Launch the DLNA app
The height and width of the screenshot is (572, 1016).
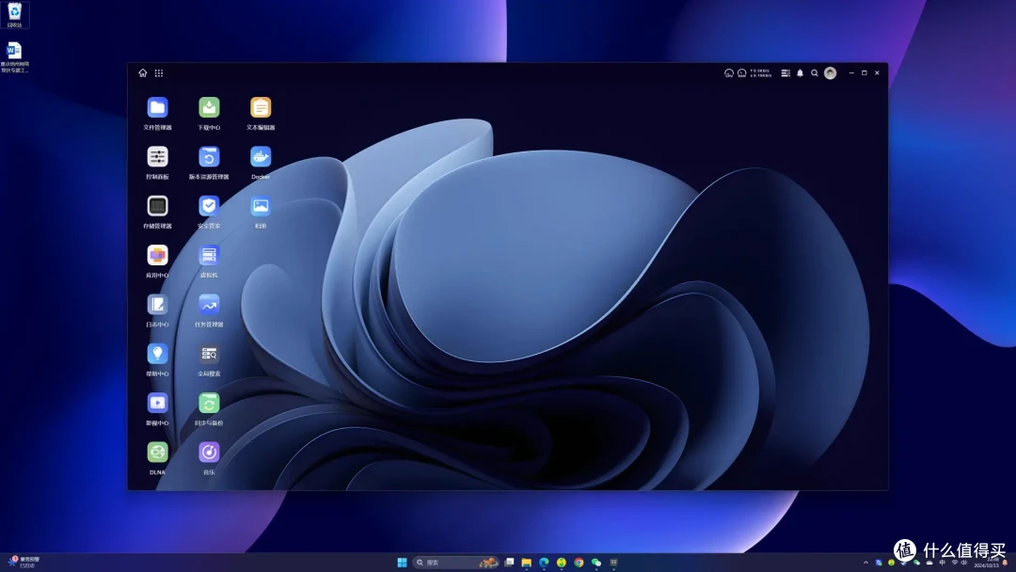[x=157, y=453]
